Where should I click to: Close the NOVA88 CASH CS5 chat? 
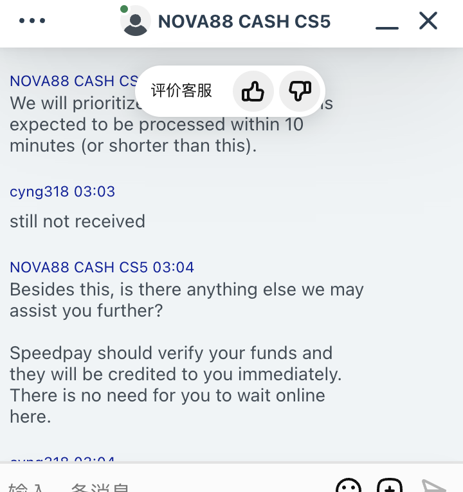(428, 21)
